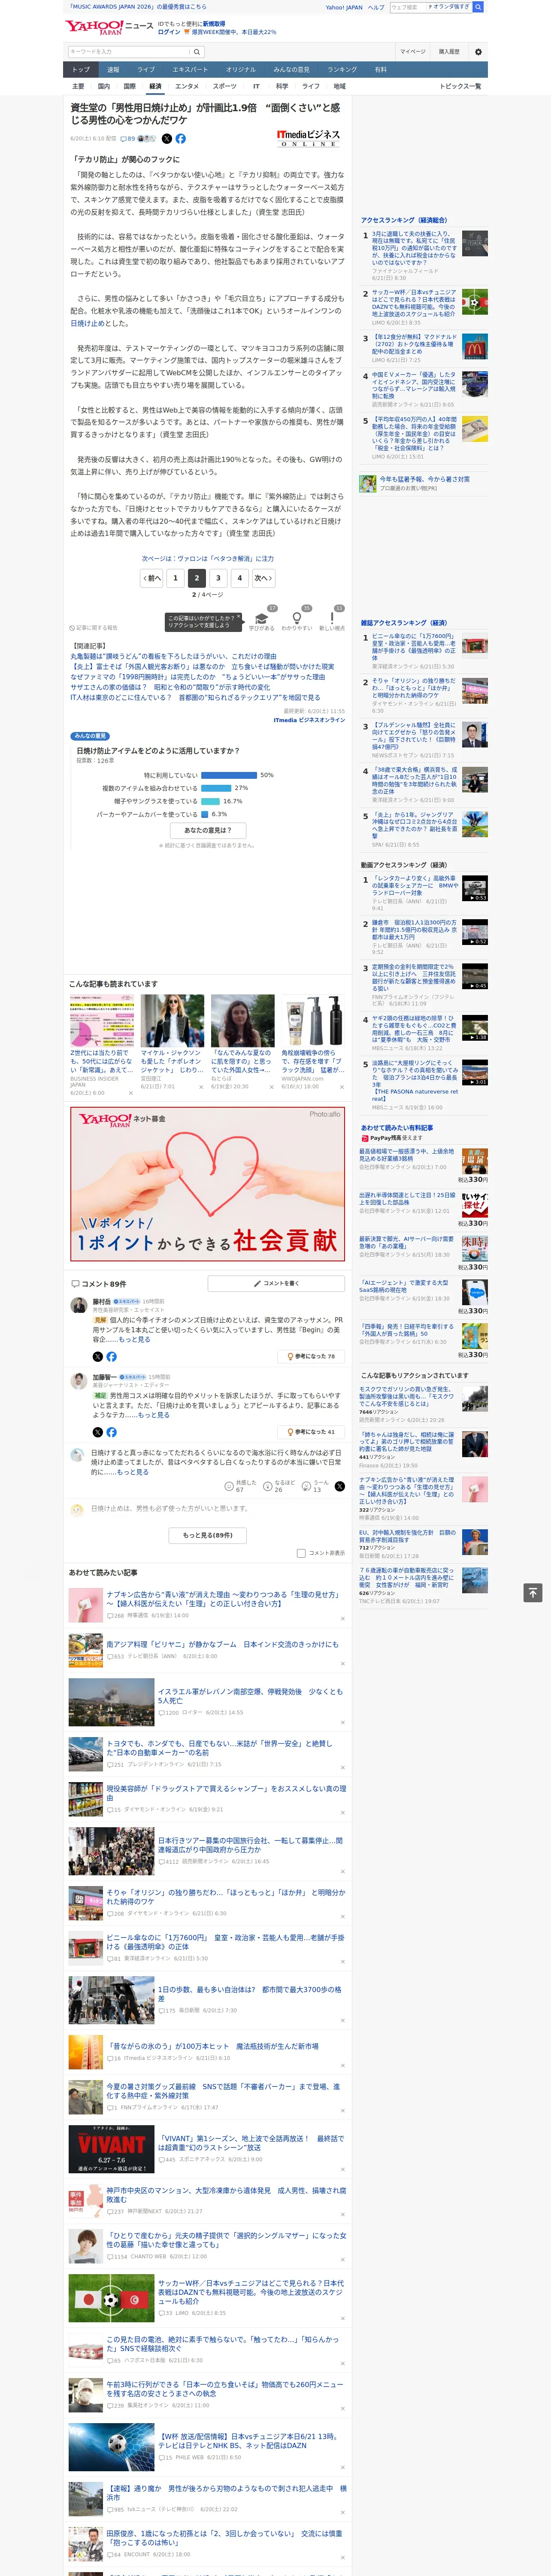Click the 帽子やサングラスを使っている 16.7% poll bar
551x2576 pixels.
click(211, 801)
